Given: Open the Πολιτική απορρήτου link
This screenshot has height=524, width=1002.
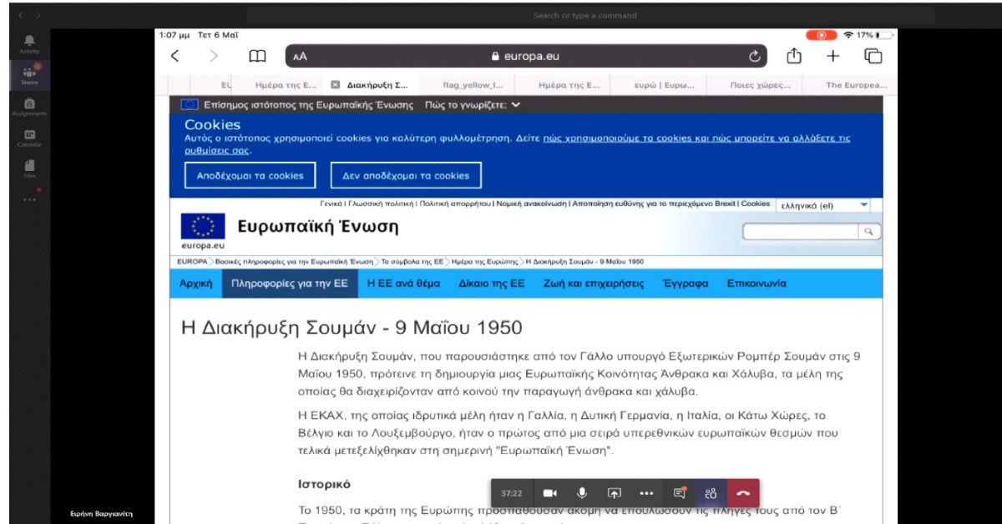Looking at the screenshot, I should (455, 203).
